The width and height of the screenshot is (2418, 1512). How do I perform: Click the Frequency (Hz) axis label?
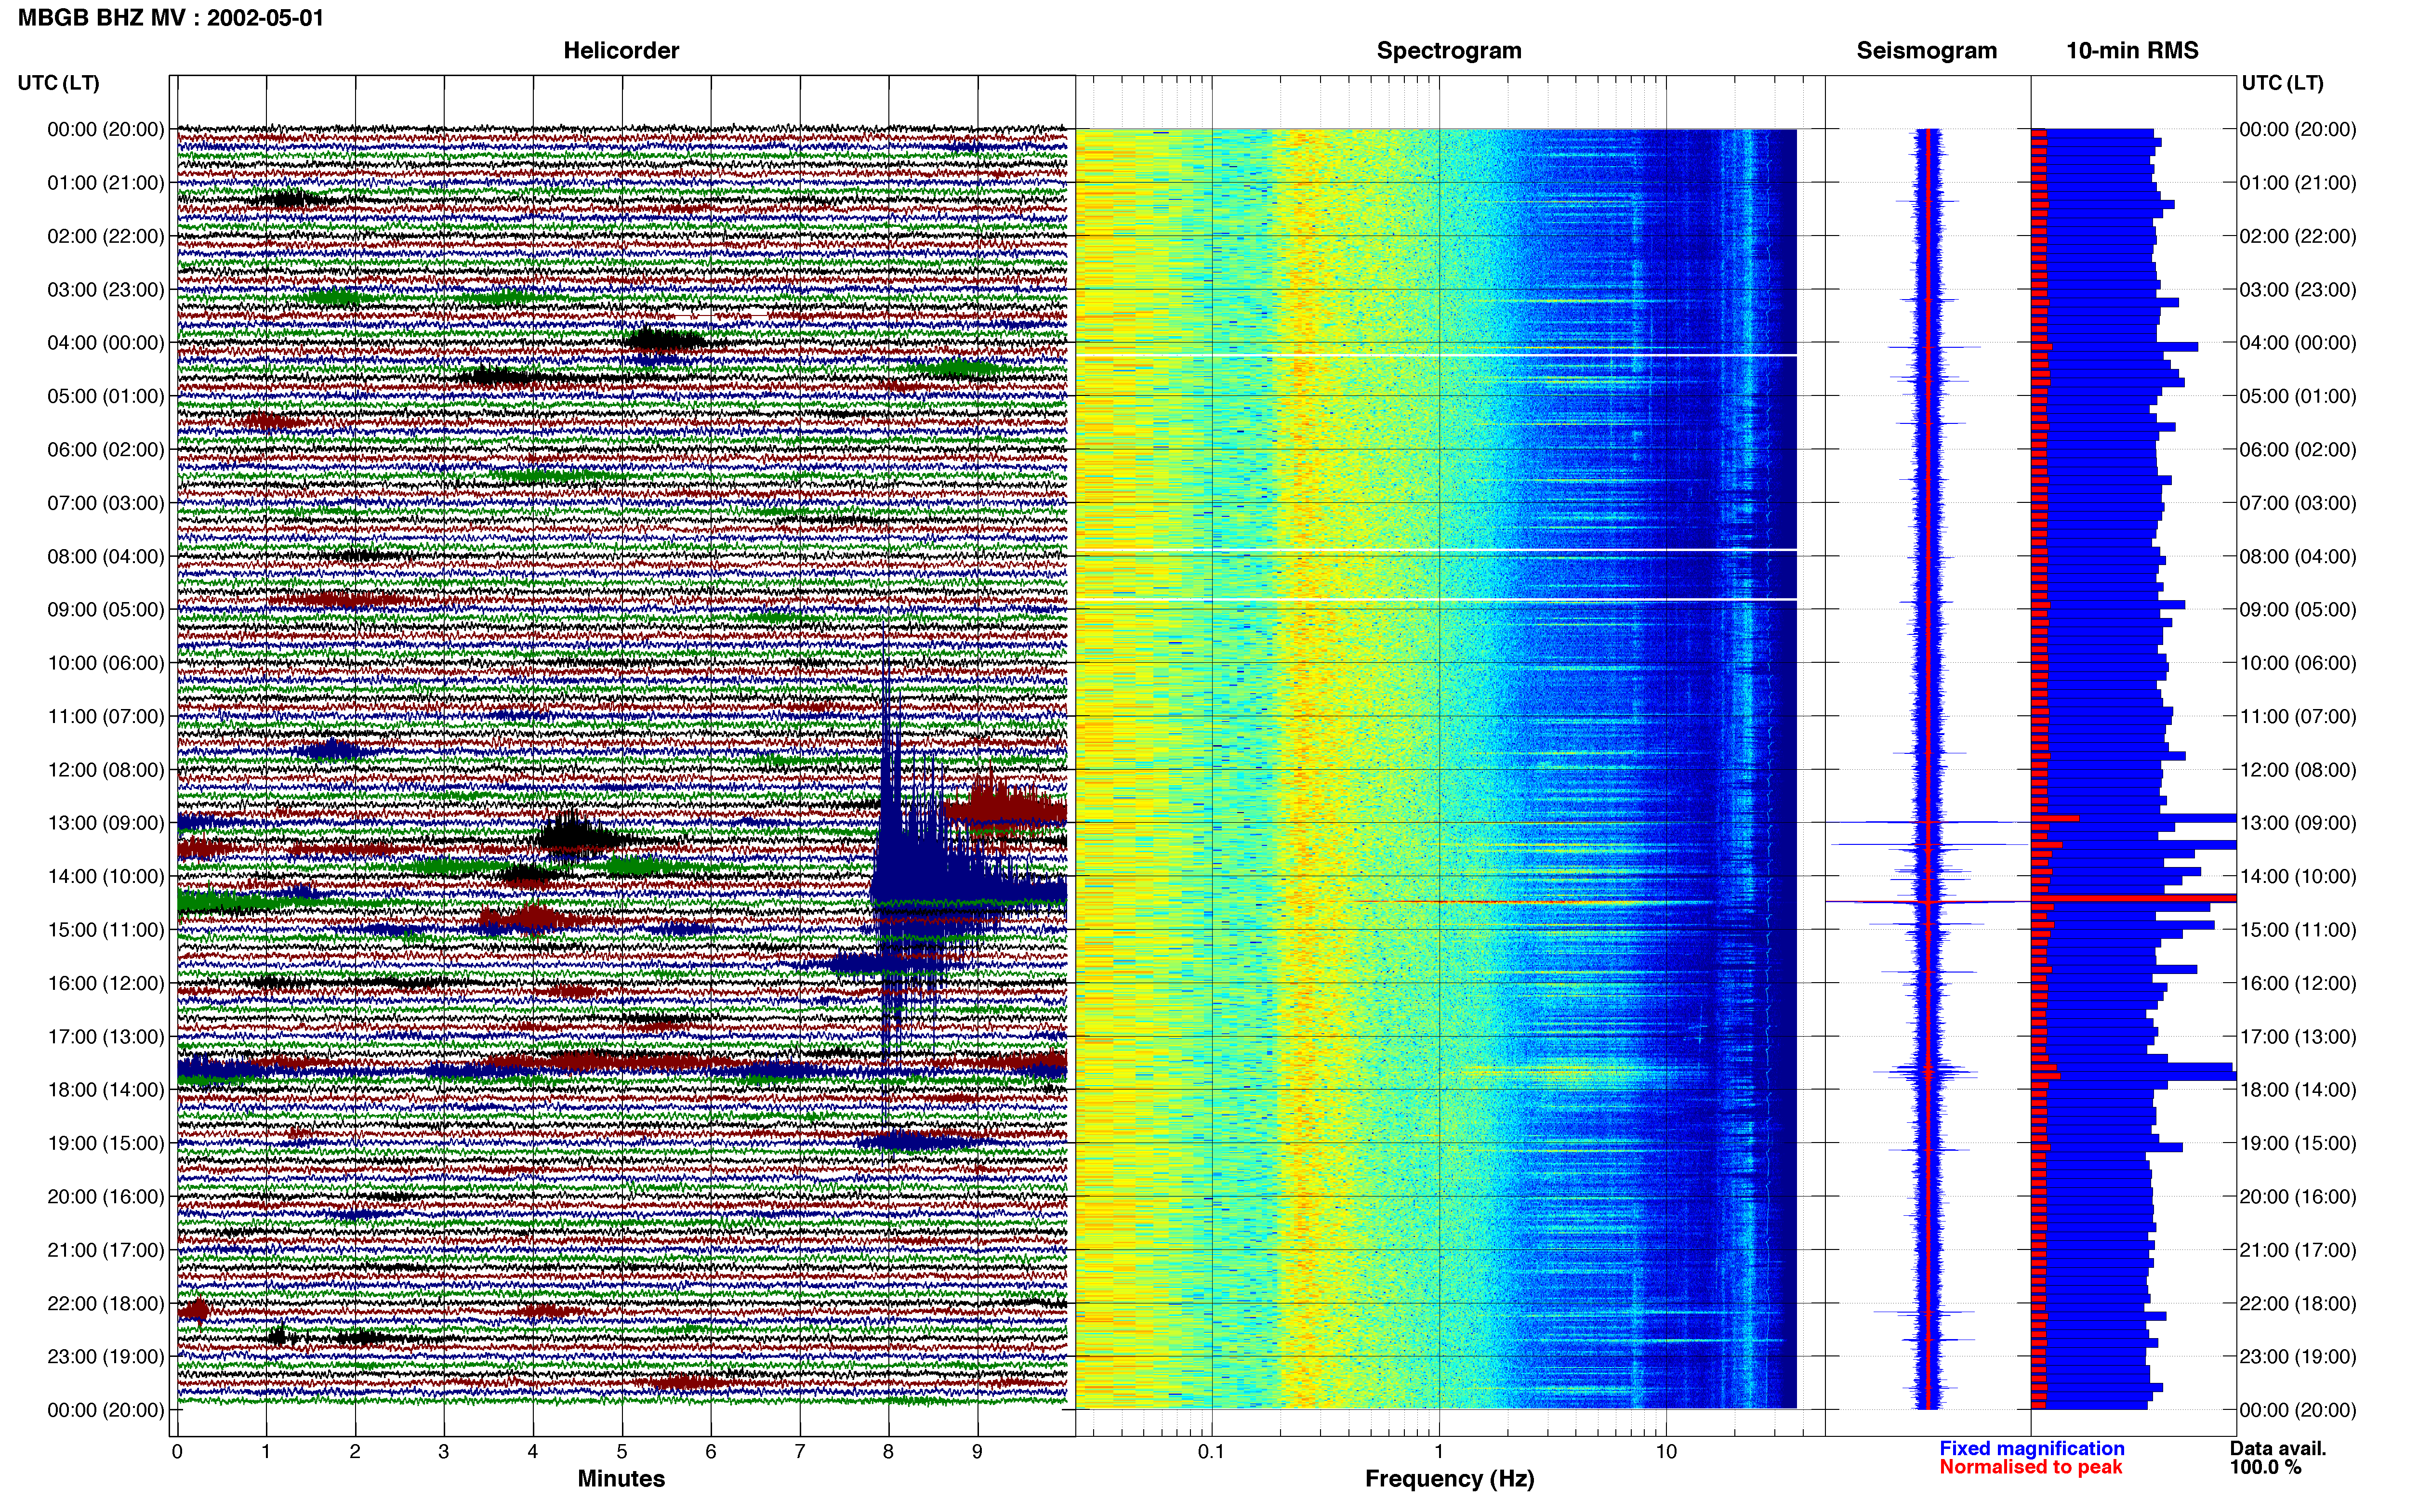[1449, 1478]
